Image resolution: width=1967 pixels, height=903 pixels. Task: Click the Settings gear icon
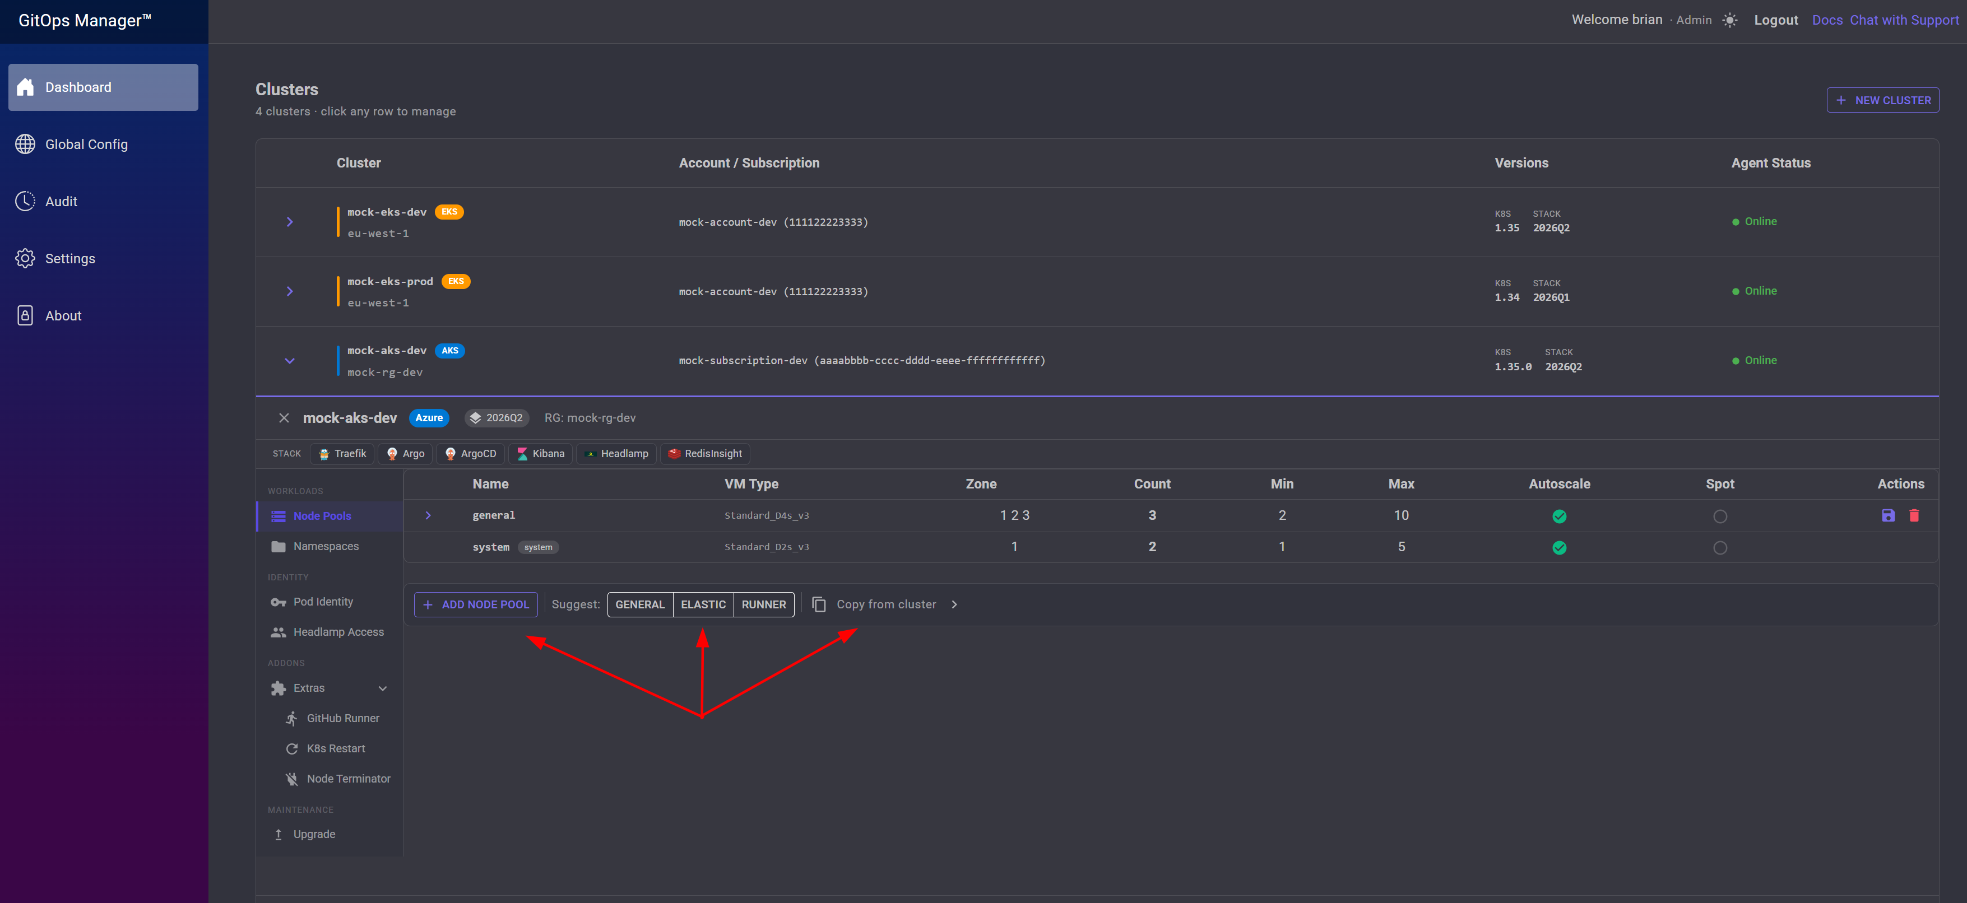(25, 258)
